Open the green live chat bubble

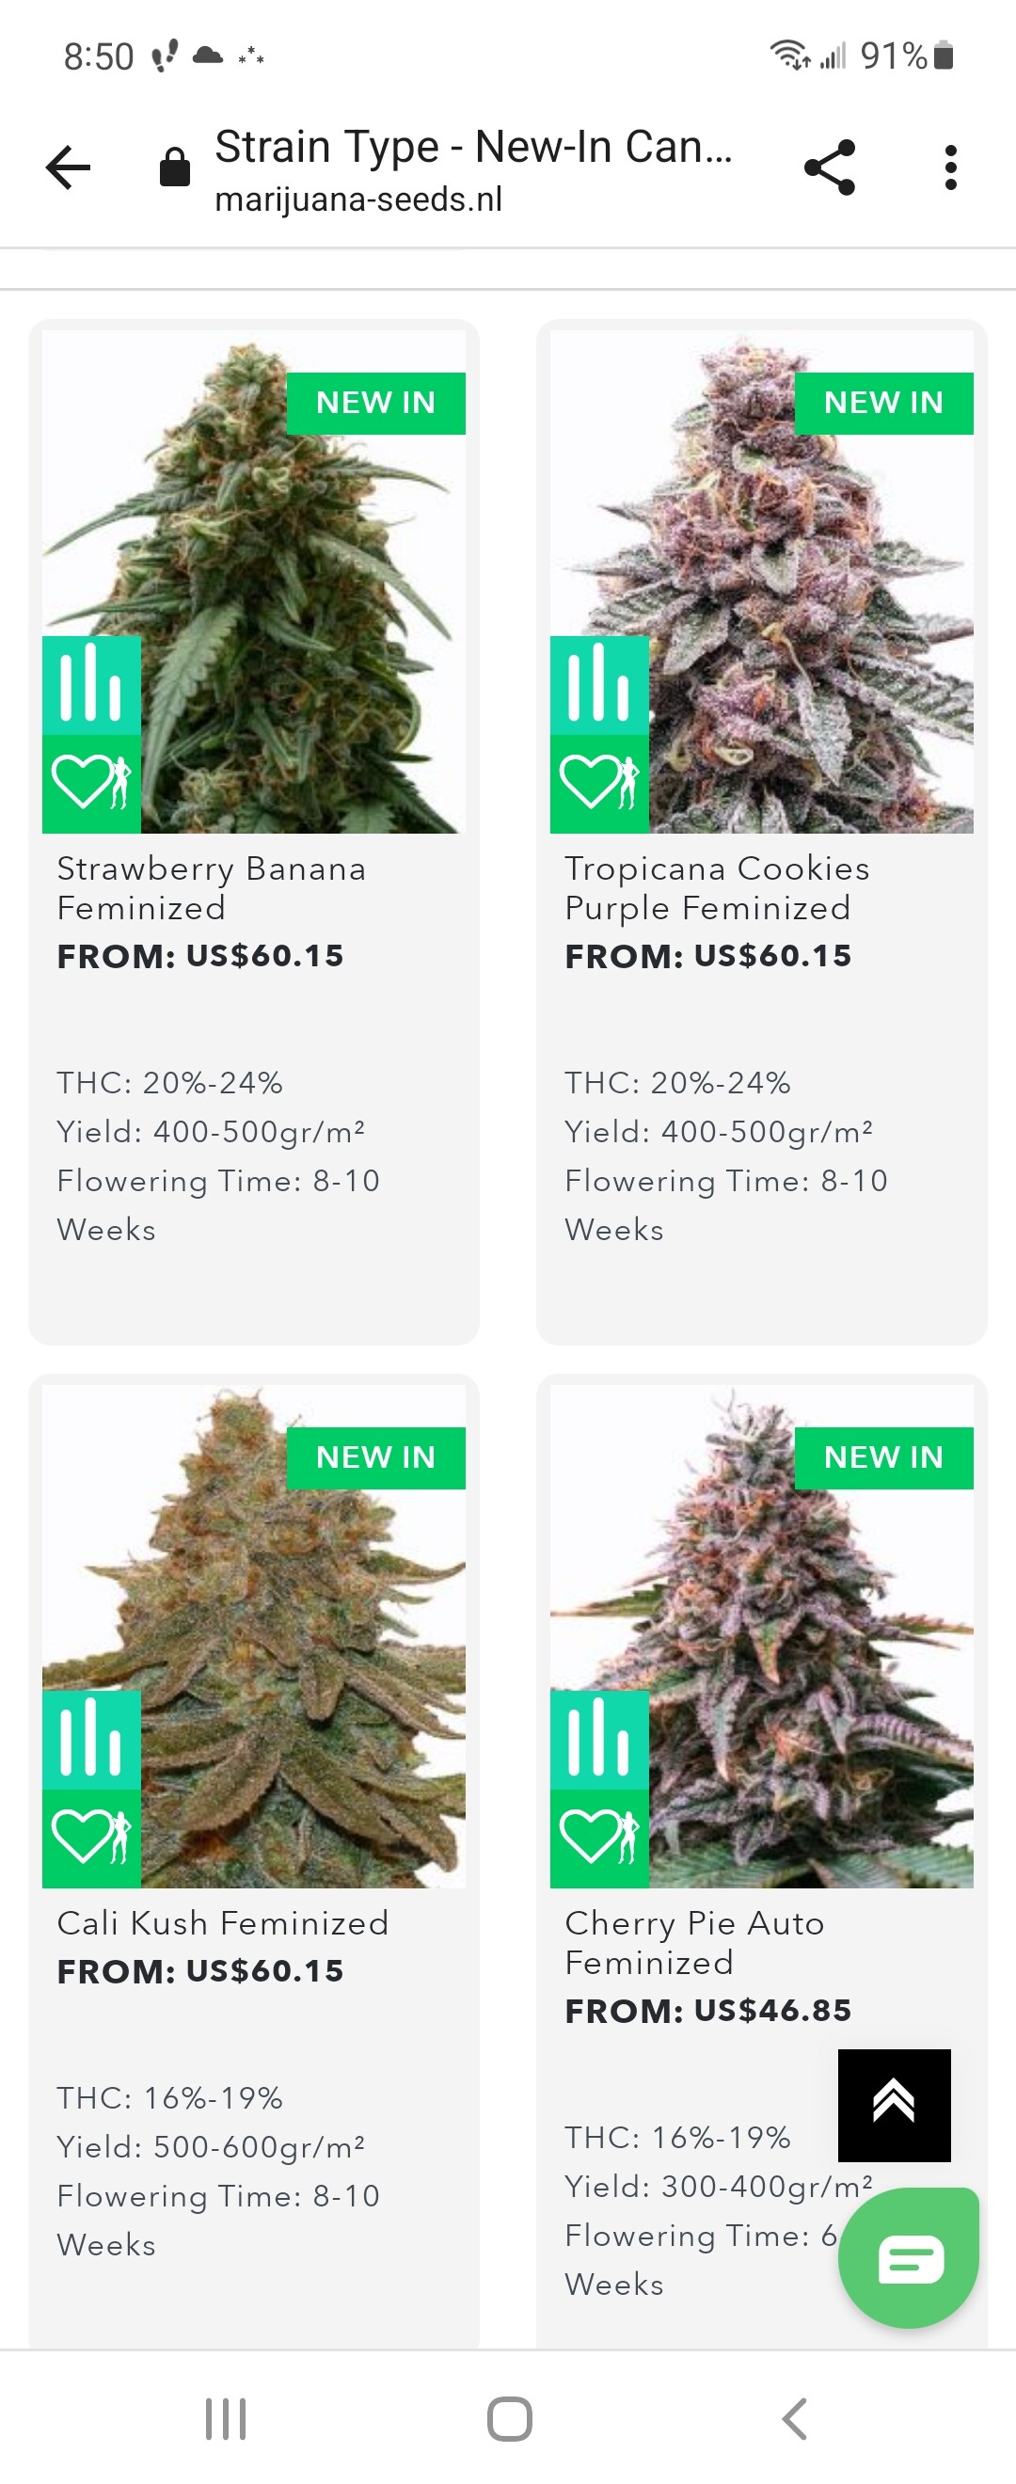click(x=909, y=2258)
